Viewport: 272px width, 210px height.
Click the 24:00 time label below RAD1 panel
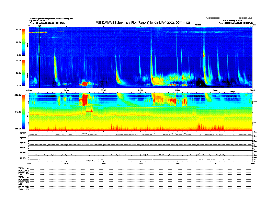(x=252, y=90)
